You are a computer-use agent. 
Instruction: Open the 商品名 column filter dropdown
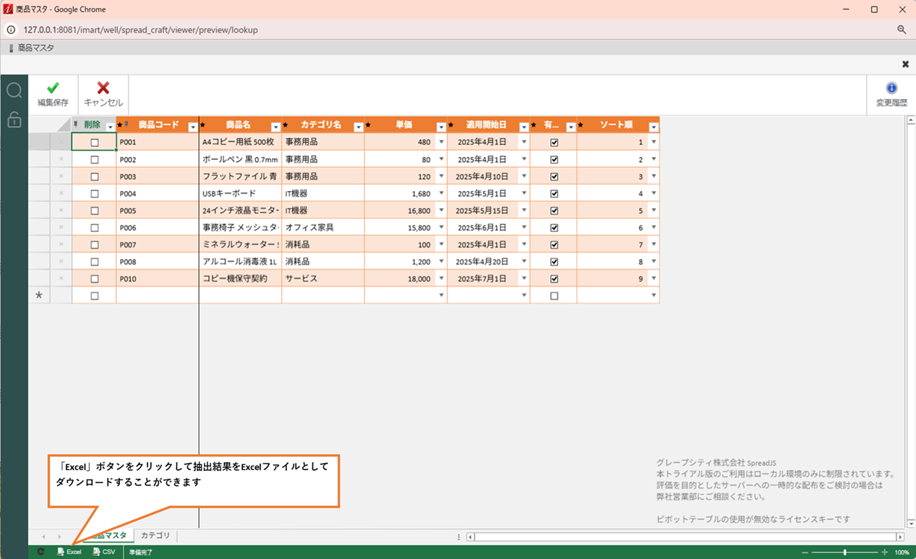275,127
